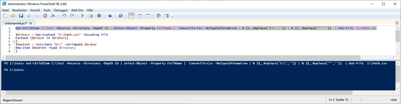Run the script with the green play button

click(83, 16)
